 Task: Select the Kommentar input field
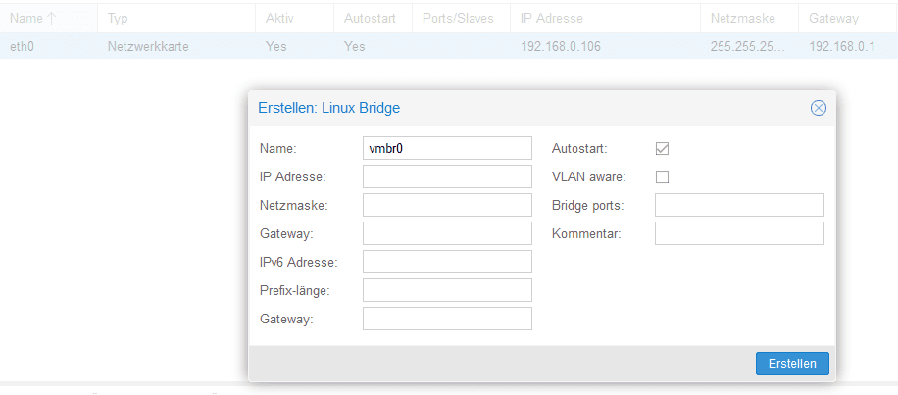point(739,233)
